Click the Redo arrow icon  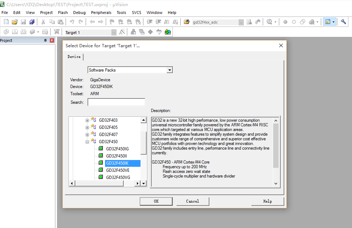[x=81, y=22]
